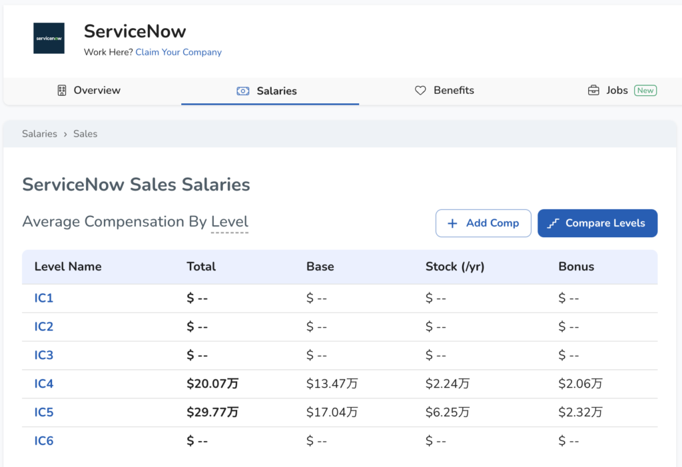Click IC5 base value $17.04万

332,412
